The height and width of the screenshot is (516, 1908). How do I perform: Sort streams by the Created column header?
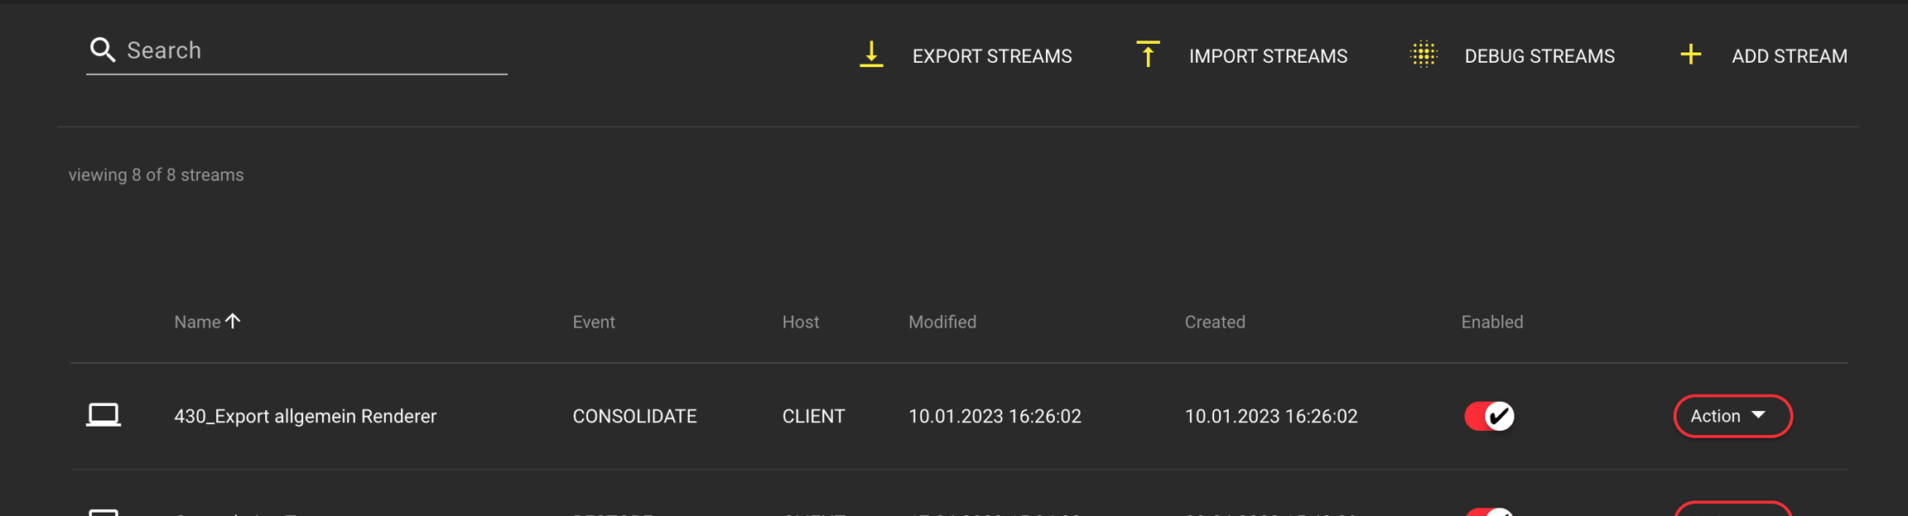point(1214,322)
